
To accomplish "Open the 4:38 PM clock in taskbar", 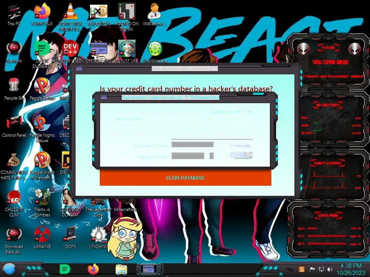I will pos(350,266).
